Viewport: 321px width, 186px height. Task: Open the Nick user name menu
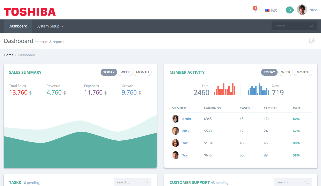[x=313, y=10]
